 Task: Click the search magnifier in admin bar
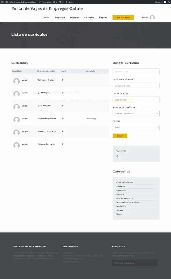tap(169, 2)
